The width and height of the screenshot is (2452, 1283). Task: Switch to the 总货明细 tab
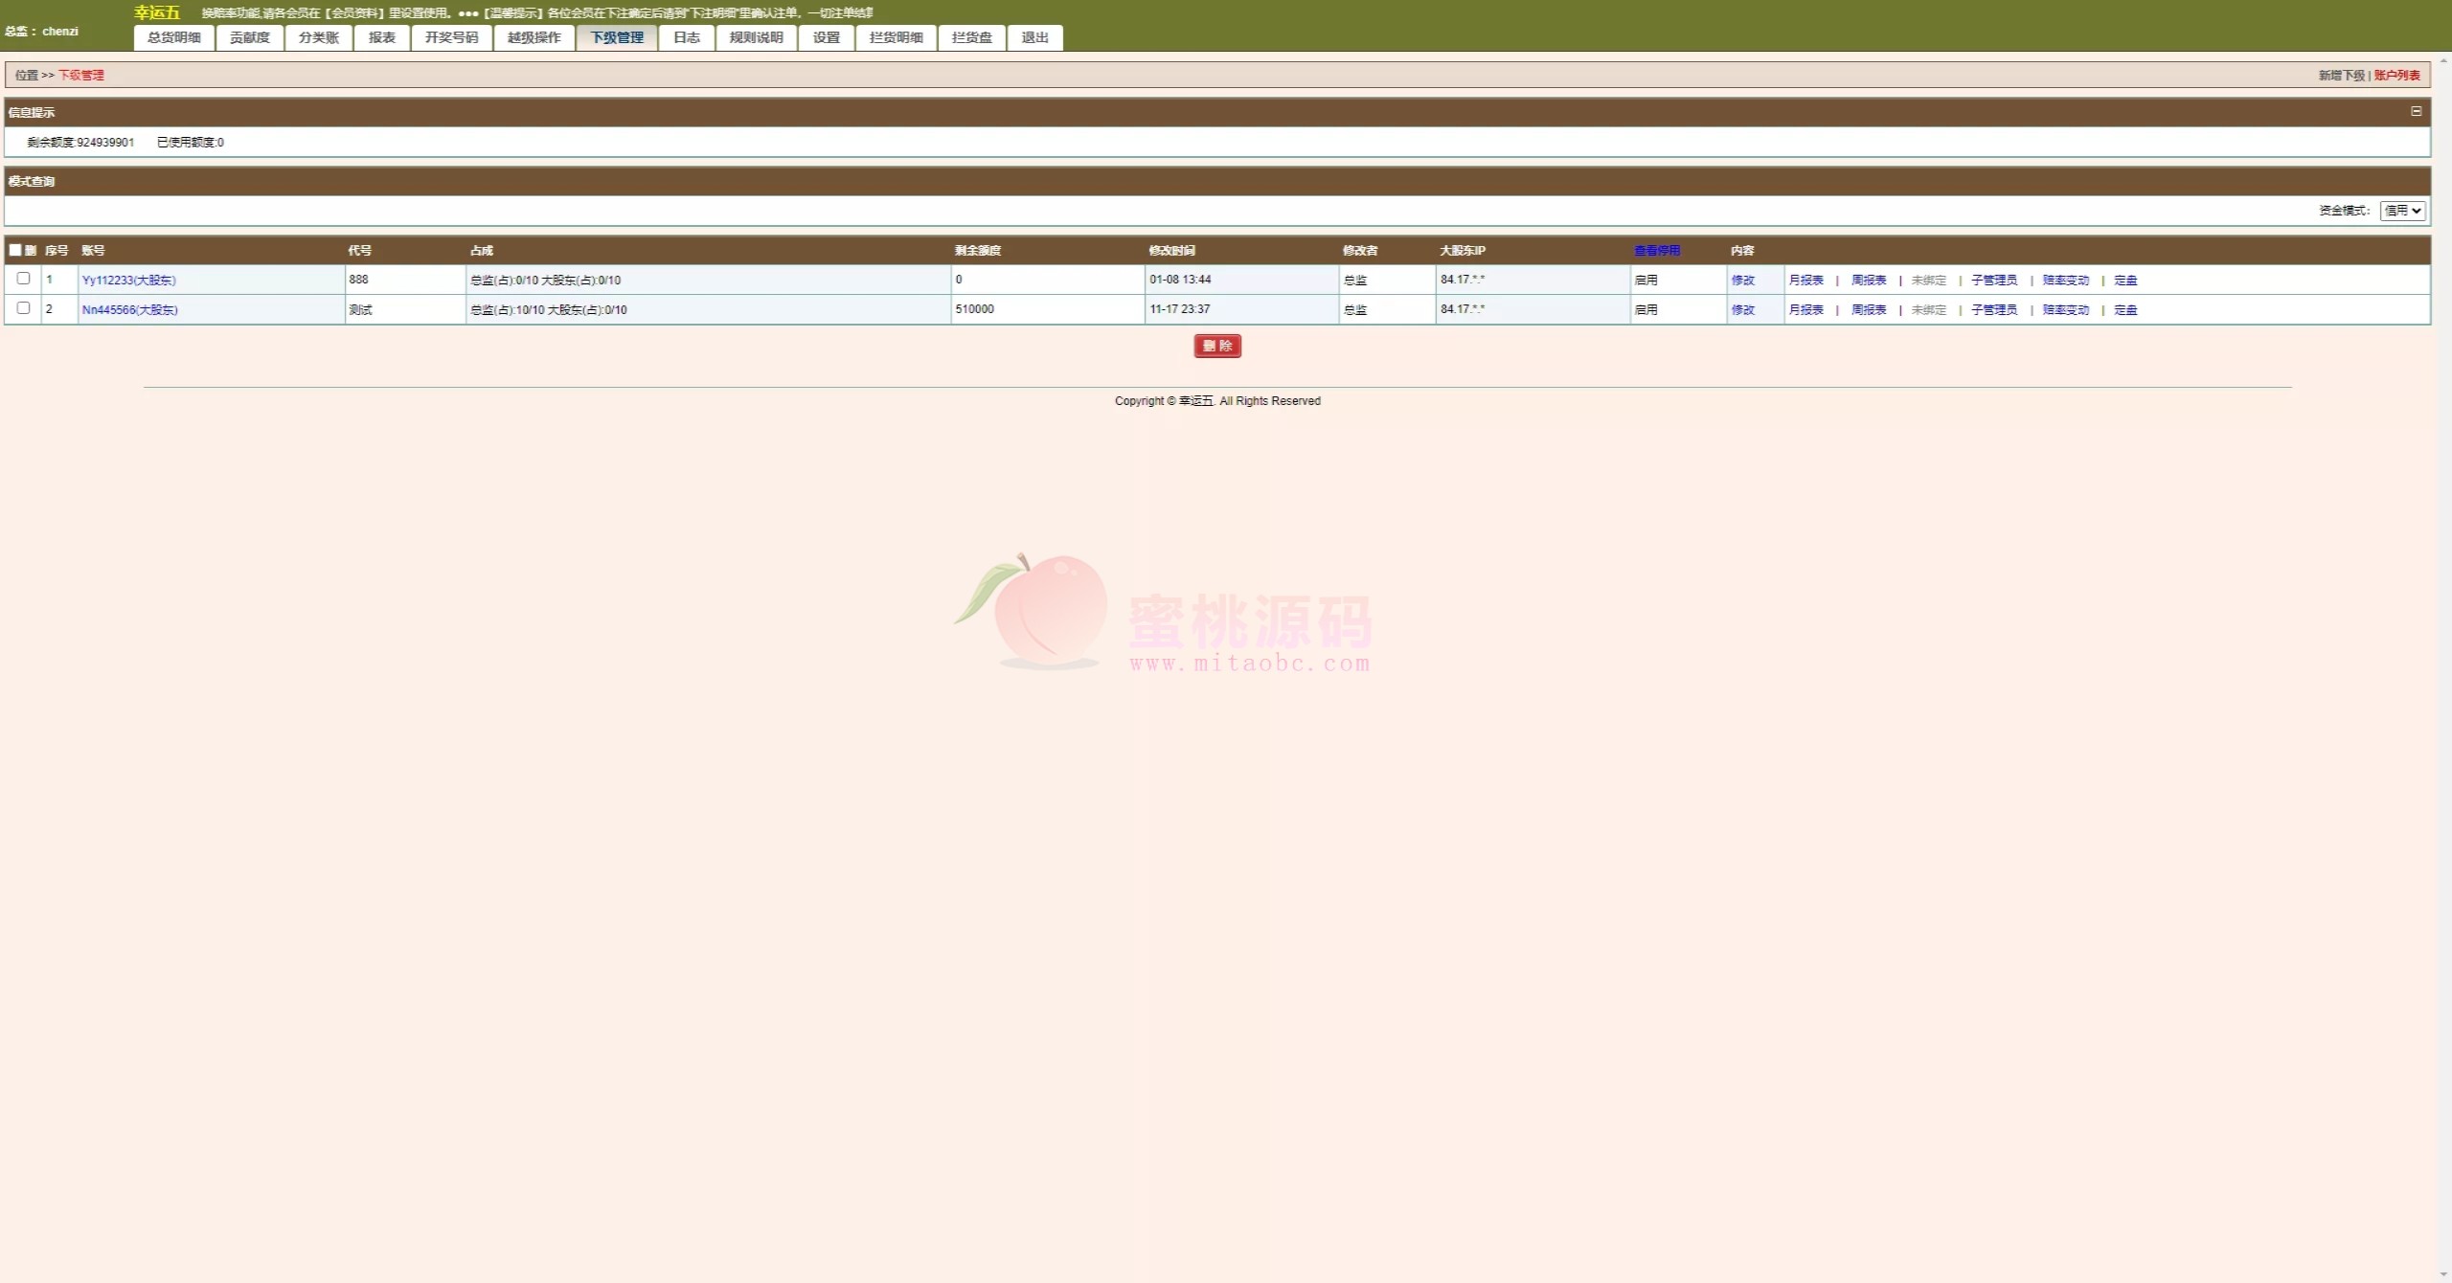pos(174,37)
